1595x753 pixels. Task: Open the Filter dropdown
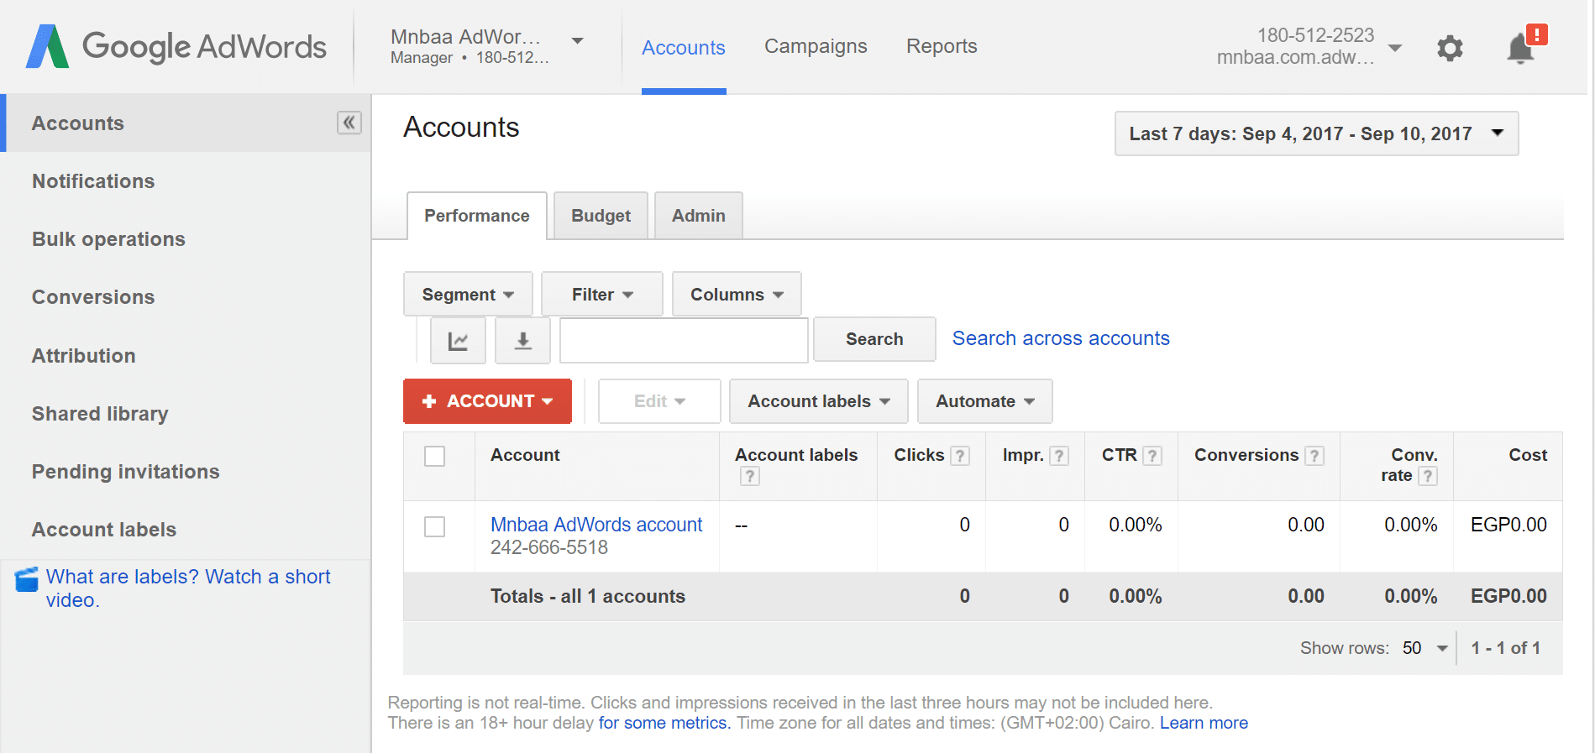click(x=602, y=295)
